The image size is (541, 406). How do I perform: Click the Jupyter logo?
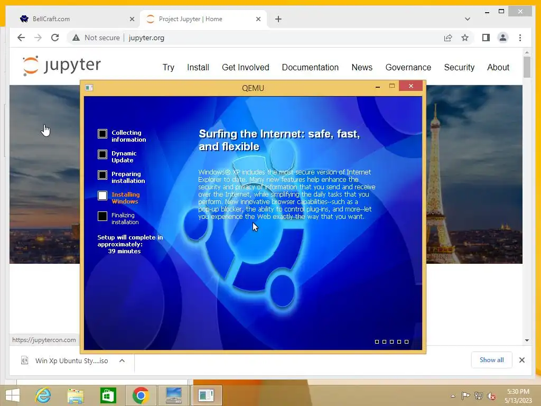click(62, 65)
